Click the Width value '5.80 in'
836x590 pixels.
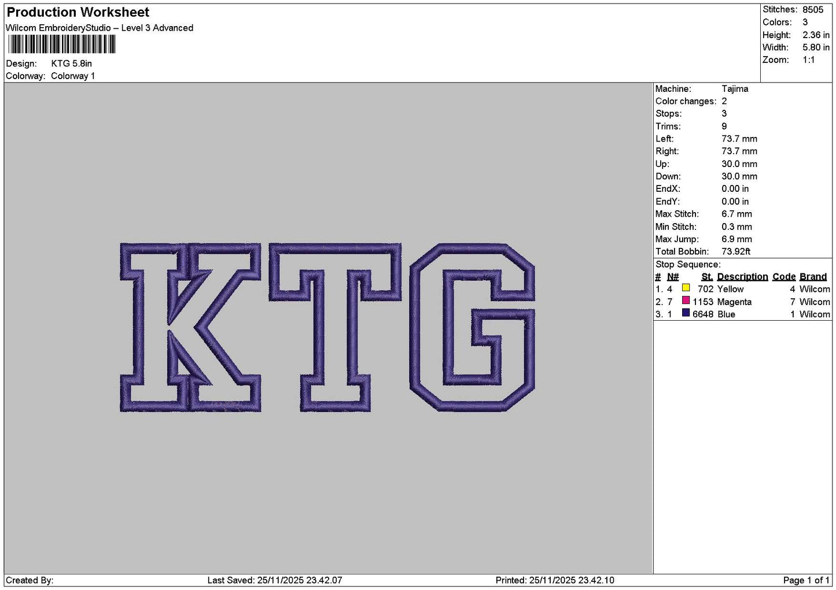click(816, 47)
